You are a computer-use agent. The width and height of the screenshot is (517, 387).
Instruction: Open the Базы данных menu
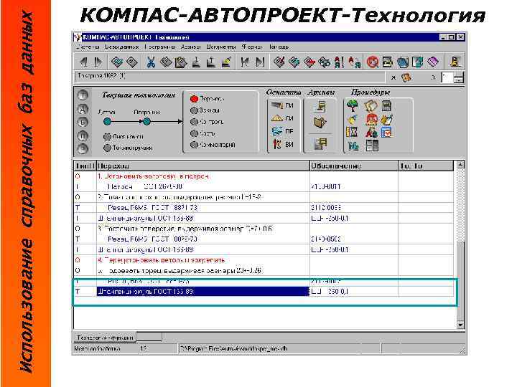point(122,47)
